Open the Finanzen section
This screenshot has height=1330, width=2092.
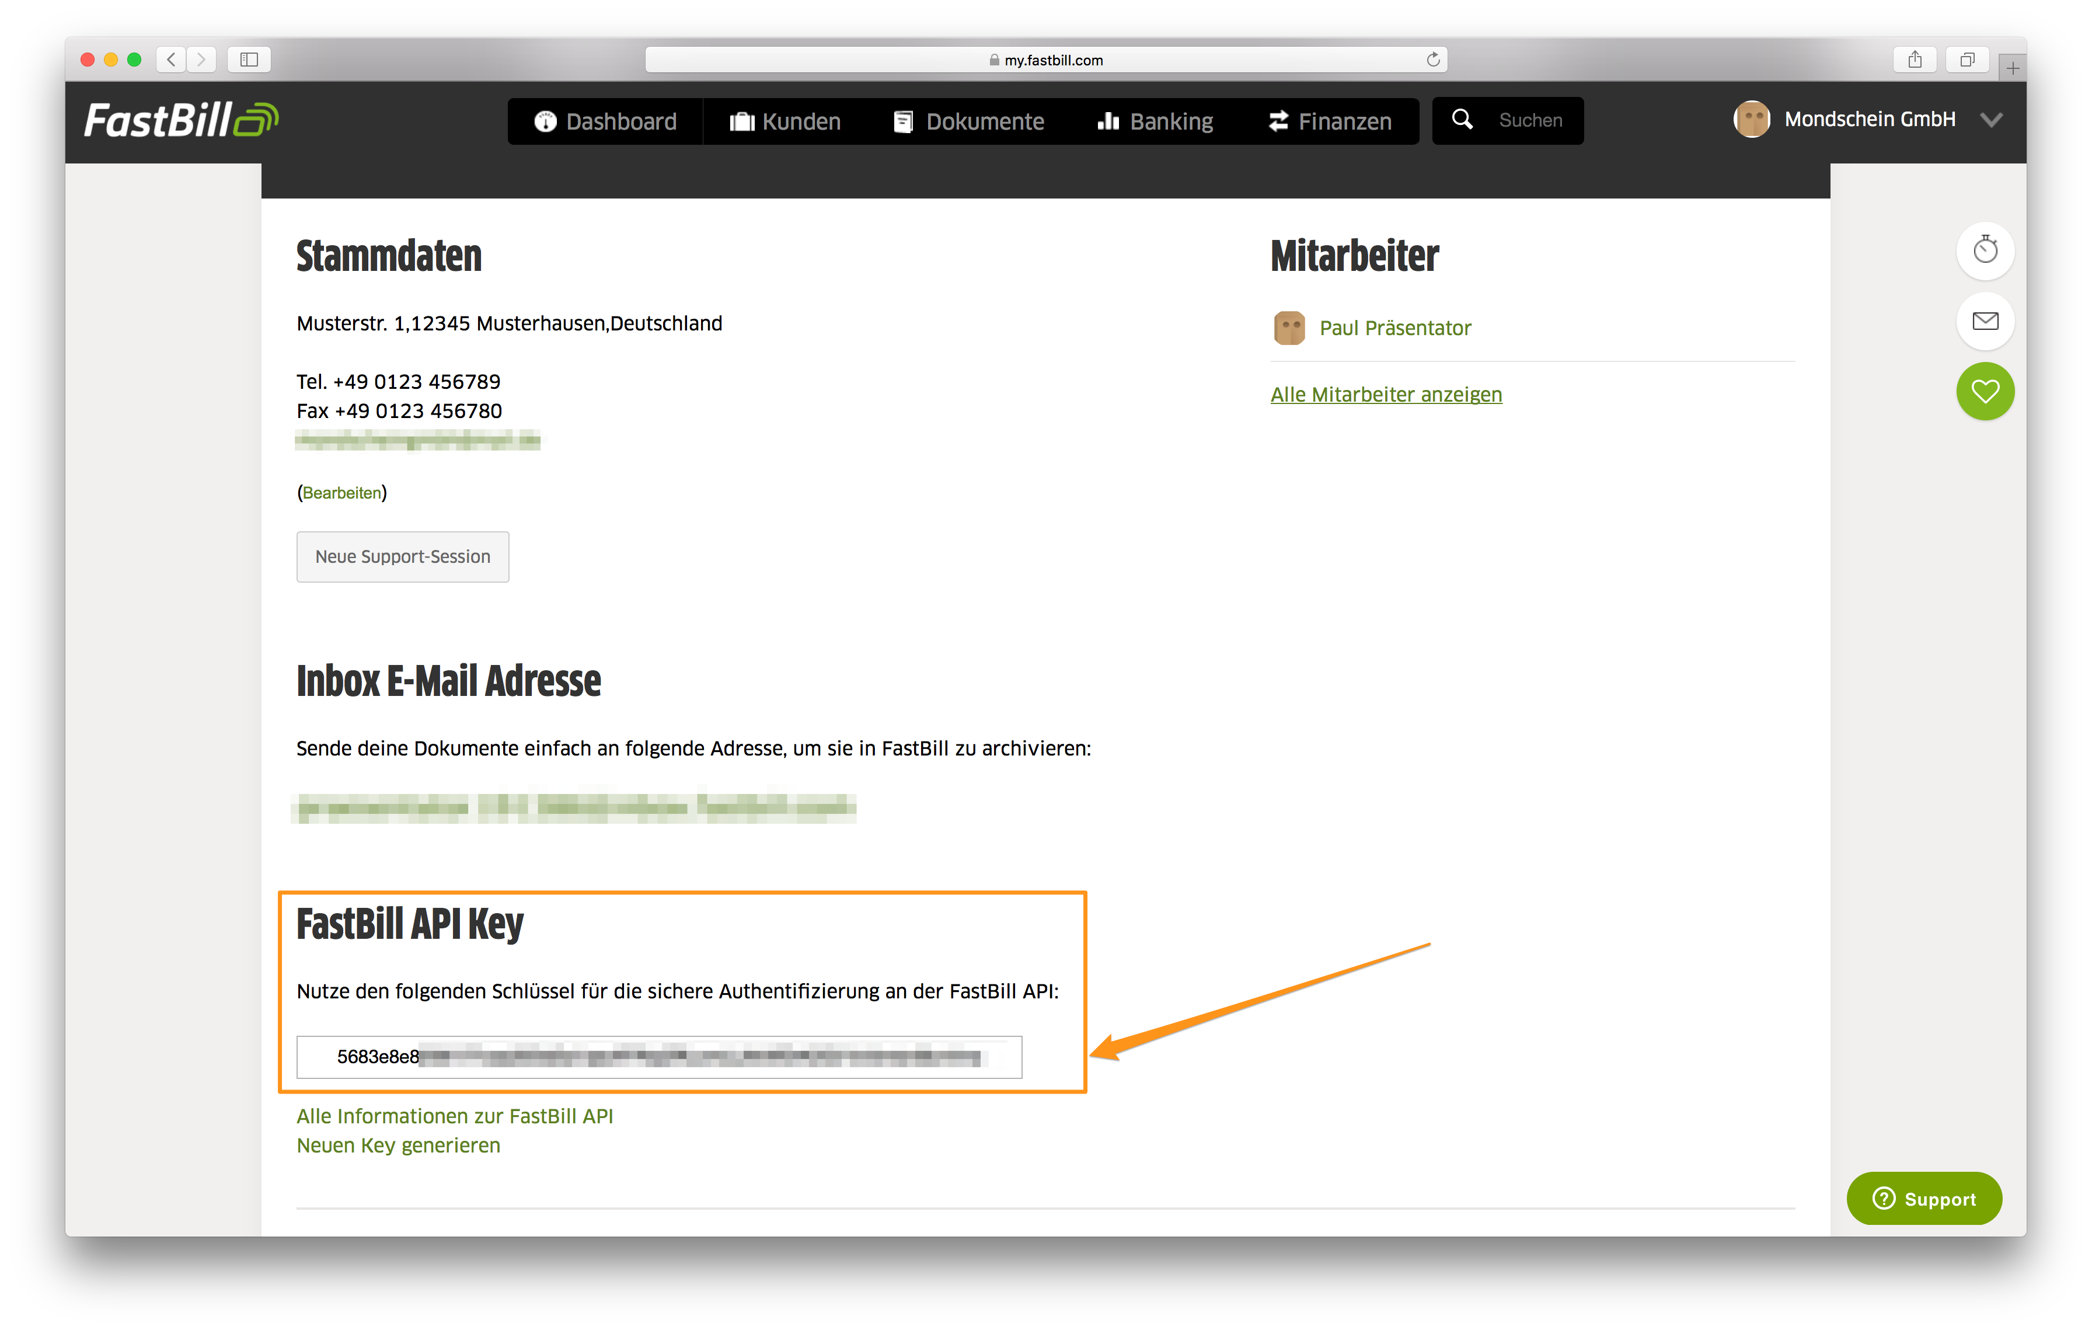coord(1329,121)
